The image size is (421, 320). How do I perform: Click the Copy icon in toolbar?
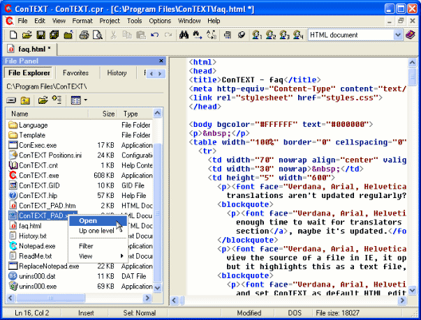tap(127, 35)
